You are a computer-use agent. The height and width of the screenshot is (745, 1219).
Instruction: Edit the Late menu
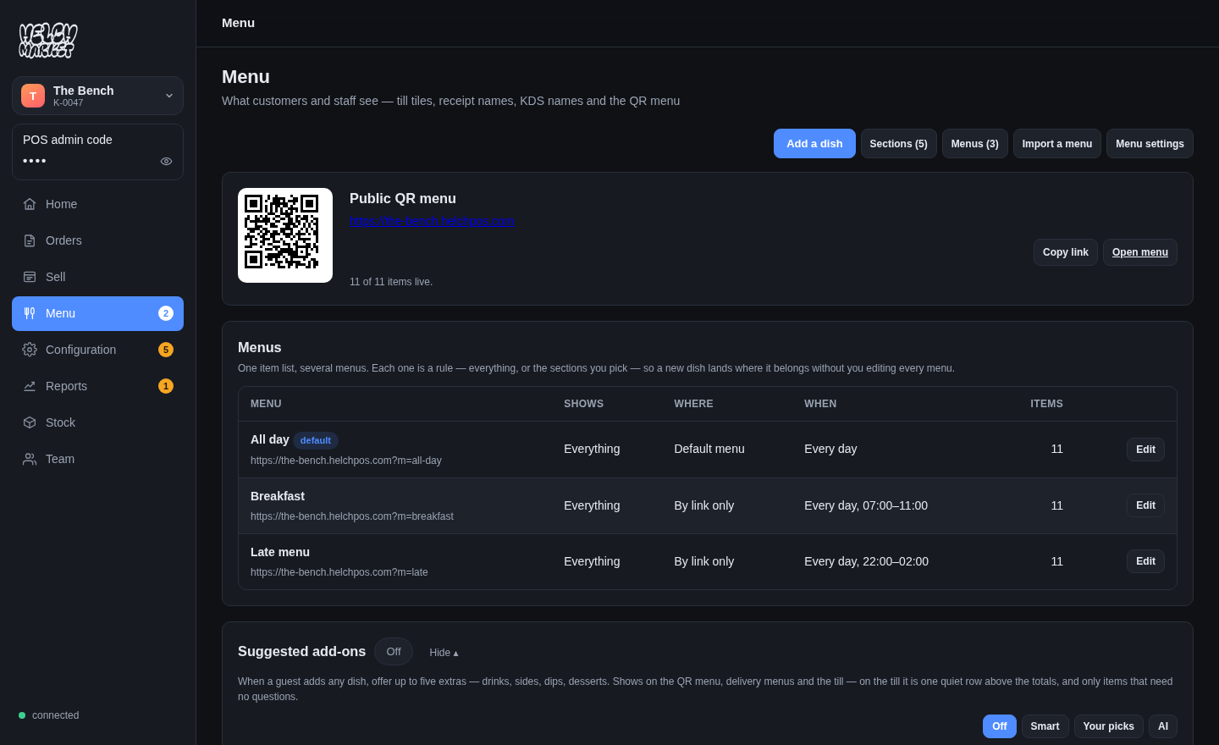click(1145, 561)
